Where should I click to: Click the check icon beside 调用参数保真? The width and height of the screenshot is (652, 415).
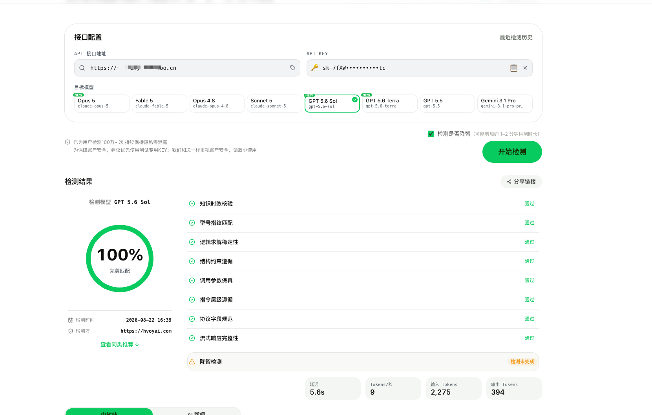pos(192,280)
